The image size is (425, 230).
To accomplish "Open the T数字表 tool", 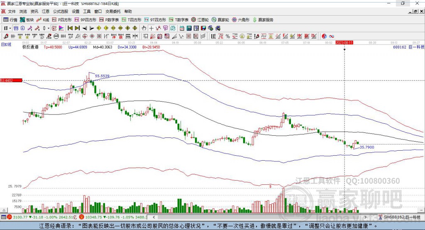I will [x=178, y=20].
